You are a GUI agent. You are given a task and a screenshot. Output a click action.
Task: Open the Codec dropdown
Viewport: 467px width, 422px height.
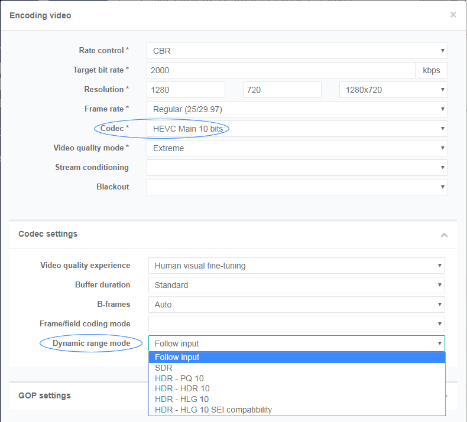297,129
